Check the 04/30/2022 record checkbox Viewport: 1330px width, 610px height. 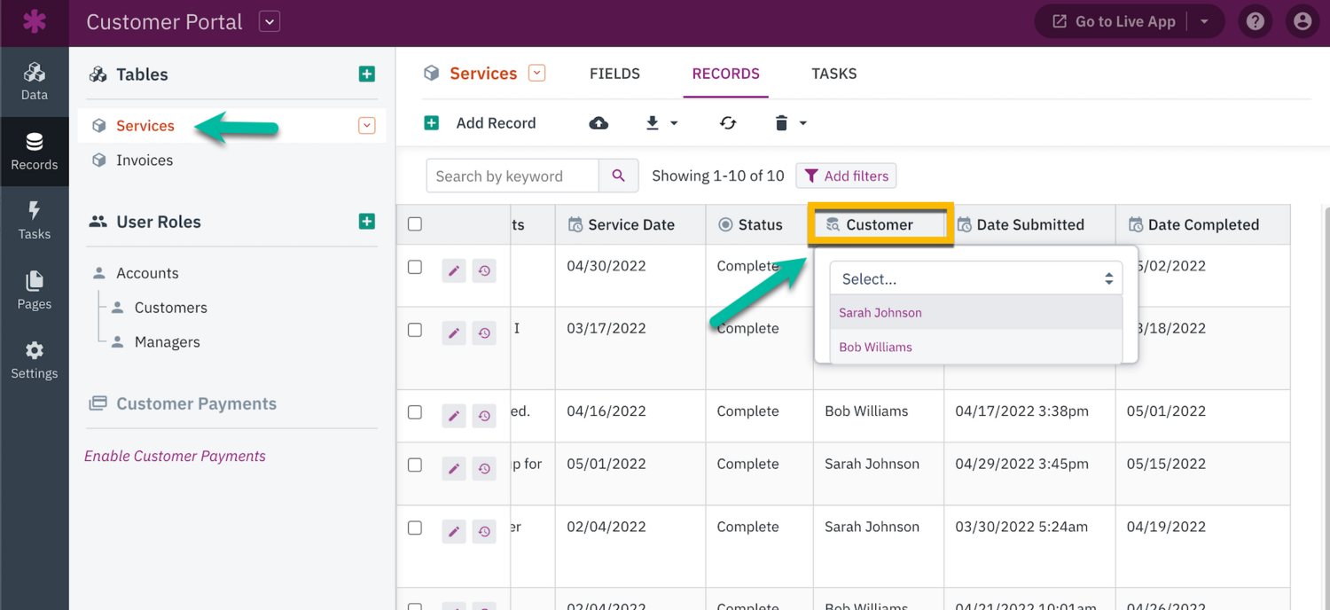click(415, 267)
